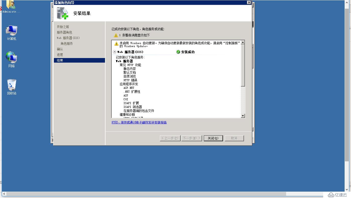Click the warning icon beside 未启用 Windows 自动更新
Viewport: 351px width, 198px height.
(x=116, y=44)
